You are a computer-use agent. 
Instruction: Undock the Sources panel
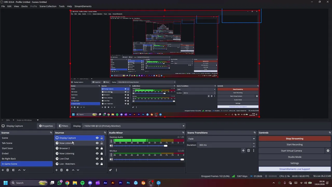105,133
